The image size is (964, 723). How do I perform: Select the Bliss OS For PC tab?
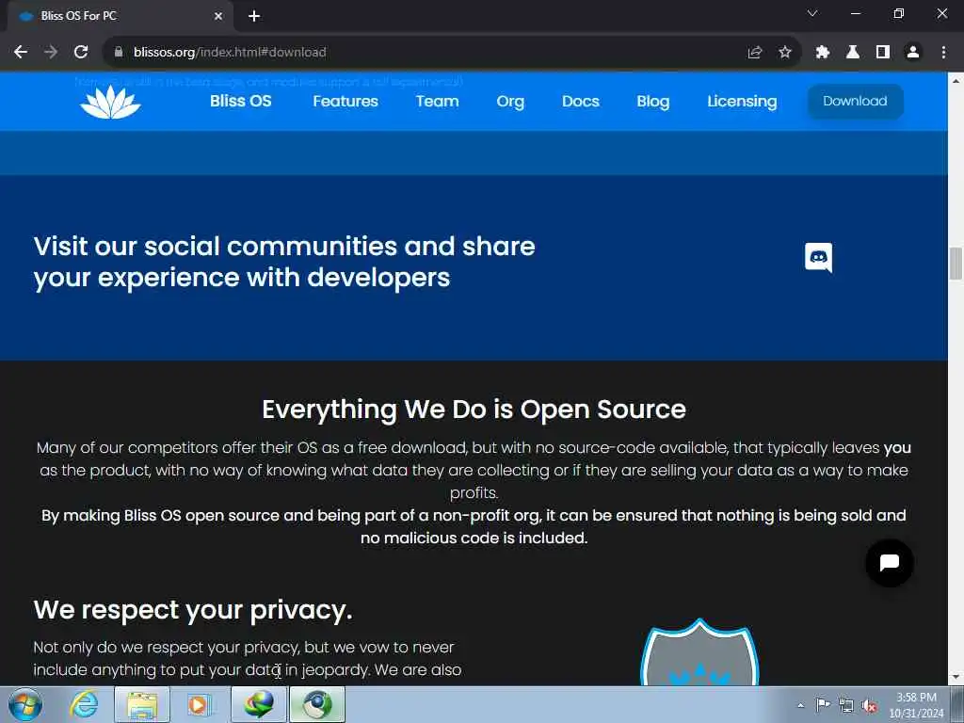click(x=120, y=16)
